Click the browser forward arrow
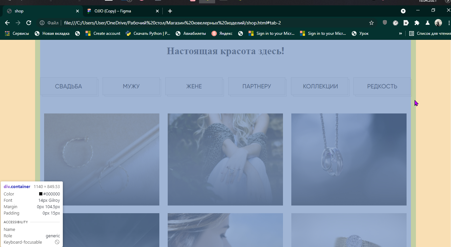Image resolution: width=451 pixels, height=247 pixels. click(18, 23)
